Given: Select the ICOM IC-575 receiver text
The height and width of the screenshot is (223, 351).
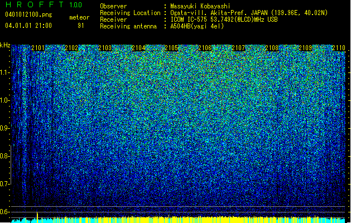Looking at the screenshot, I should click(x=224, y=20).
